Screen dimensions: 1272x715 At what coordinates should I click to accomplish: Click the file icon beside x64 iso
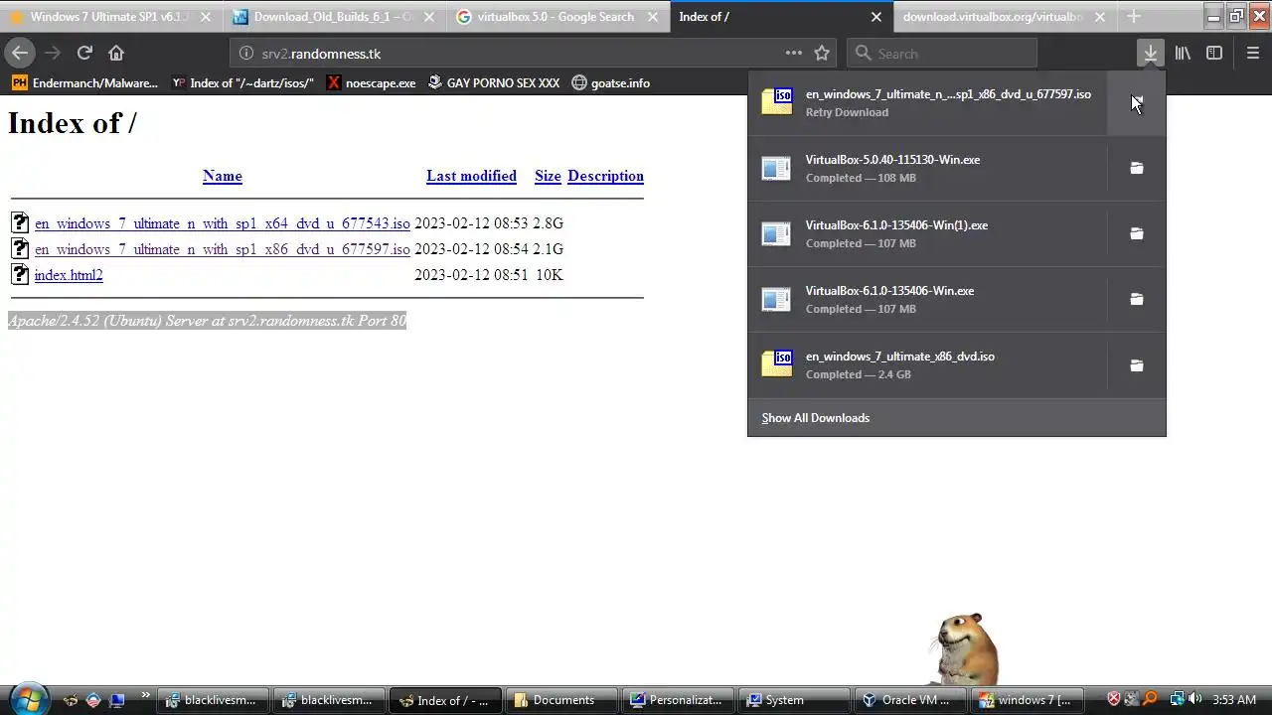pos(20,222)
